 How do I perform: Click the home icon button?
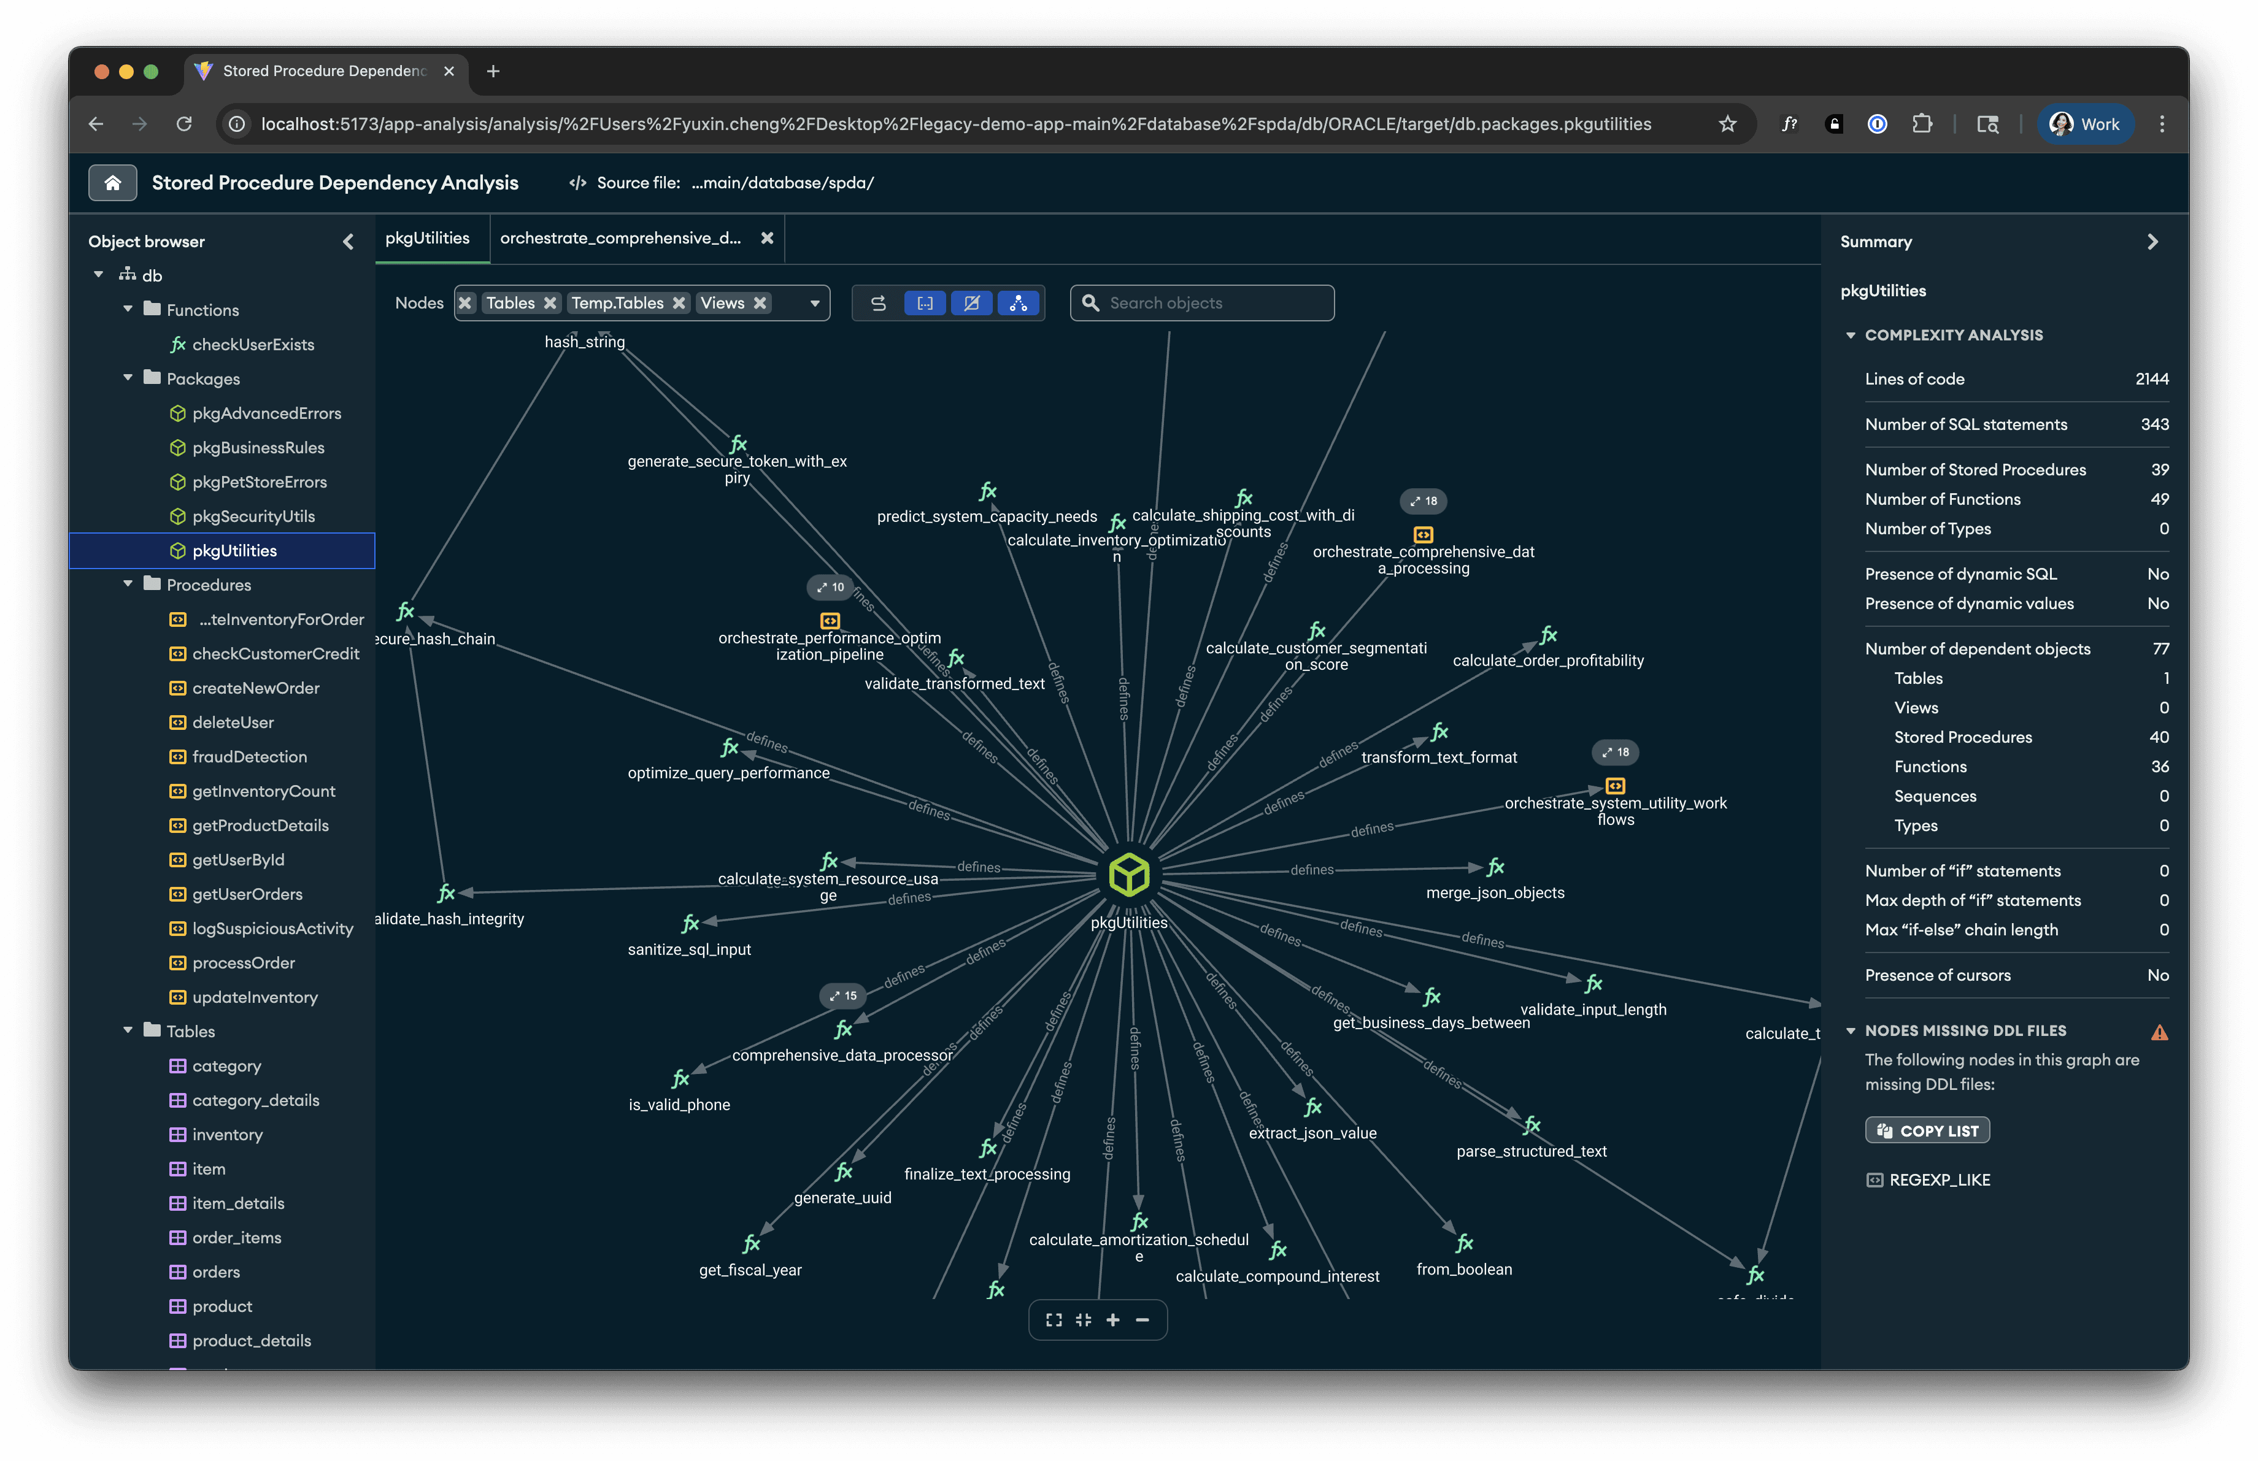pyautogui.click(x=112, y=182)
